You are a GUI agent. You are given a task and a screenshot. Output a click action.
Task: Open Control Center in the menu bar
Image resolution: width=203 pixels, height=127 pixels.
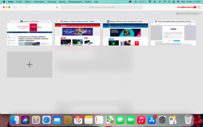point(174,2)
